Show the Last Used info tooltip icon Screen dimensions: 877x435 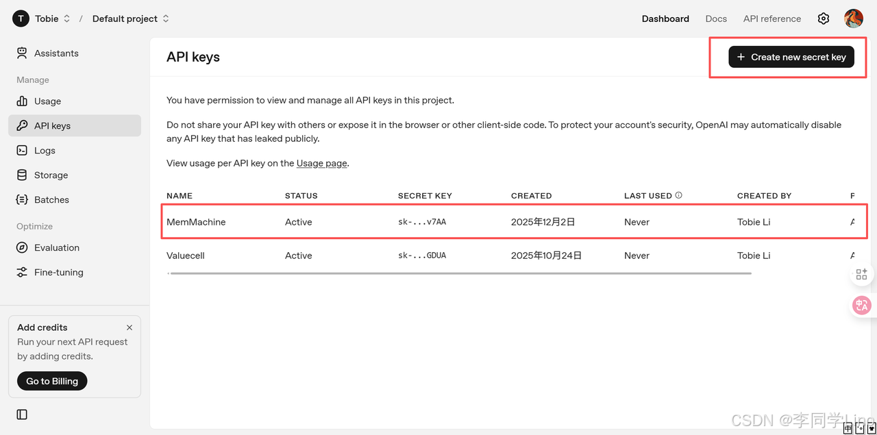pos(679,195)
